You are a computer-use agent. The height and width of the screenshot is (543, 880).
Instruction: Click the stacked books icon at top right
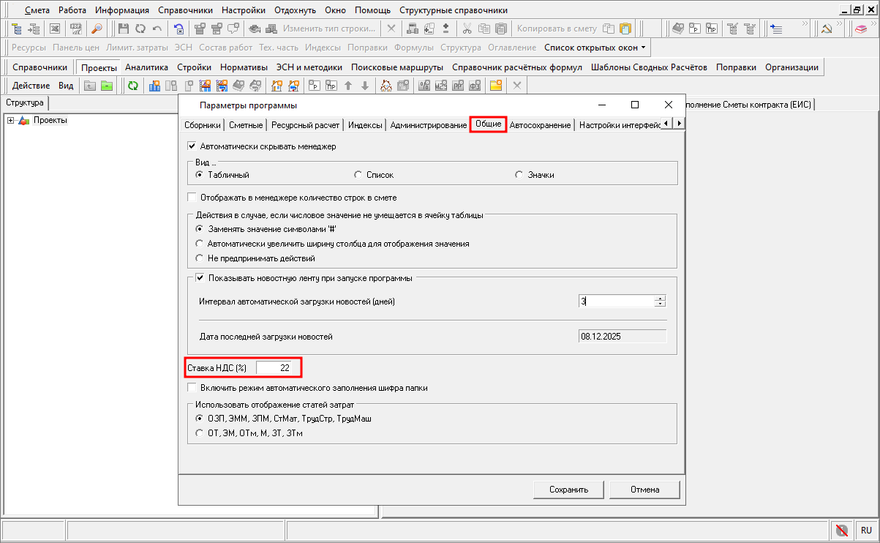(x=861, y=29)
